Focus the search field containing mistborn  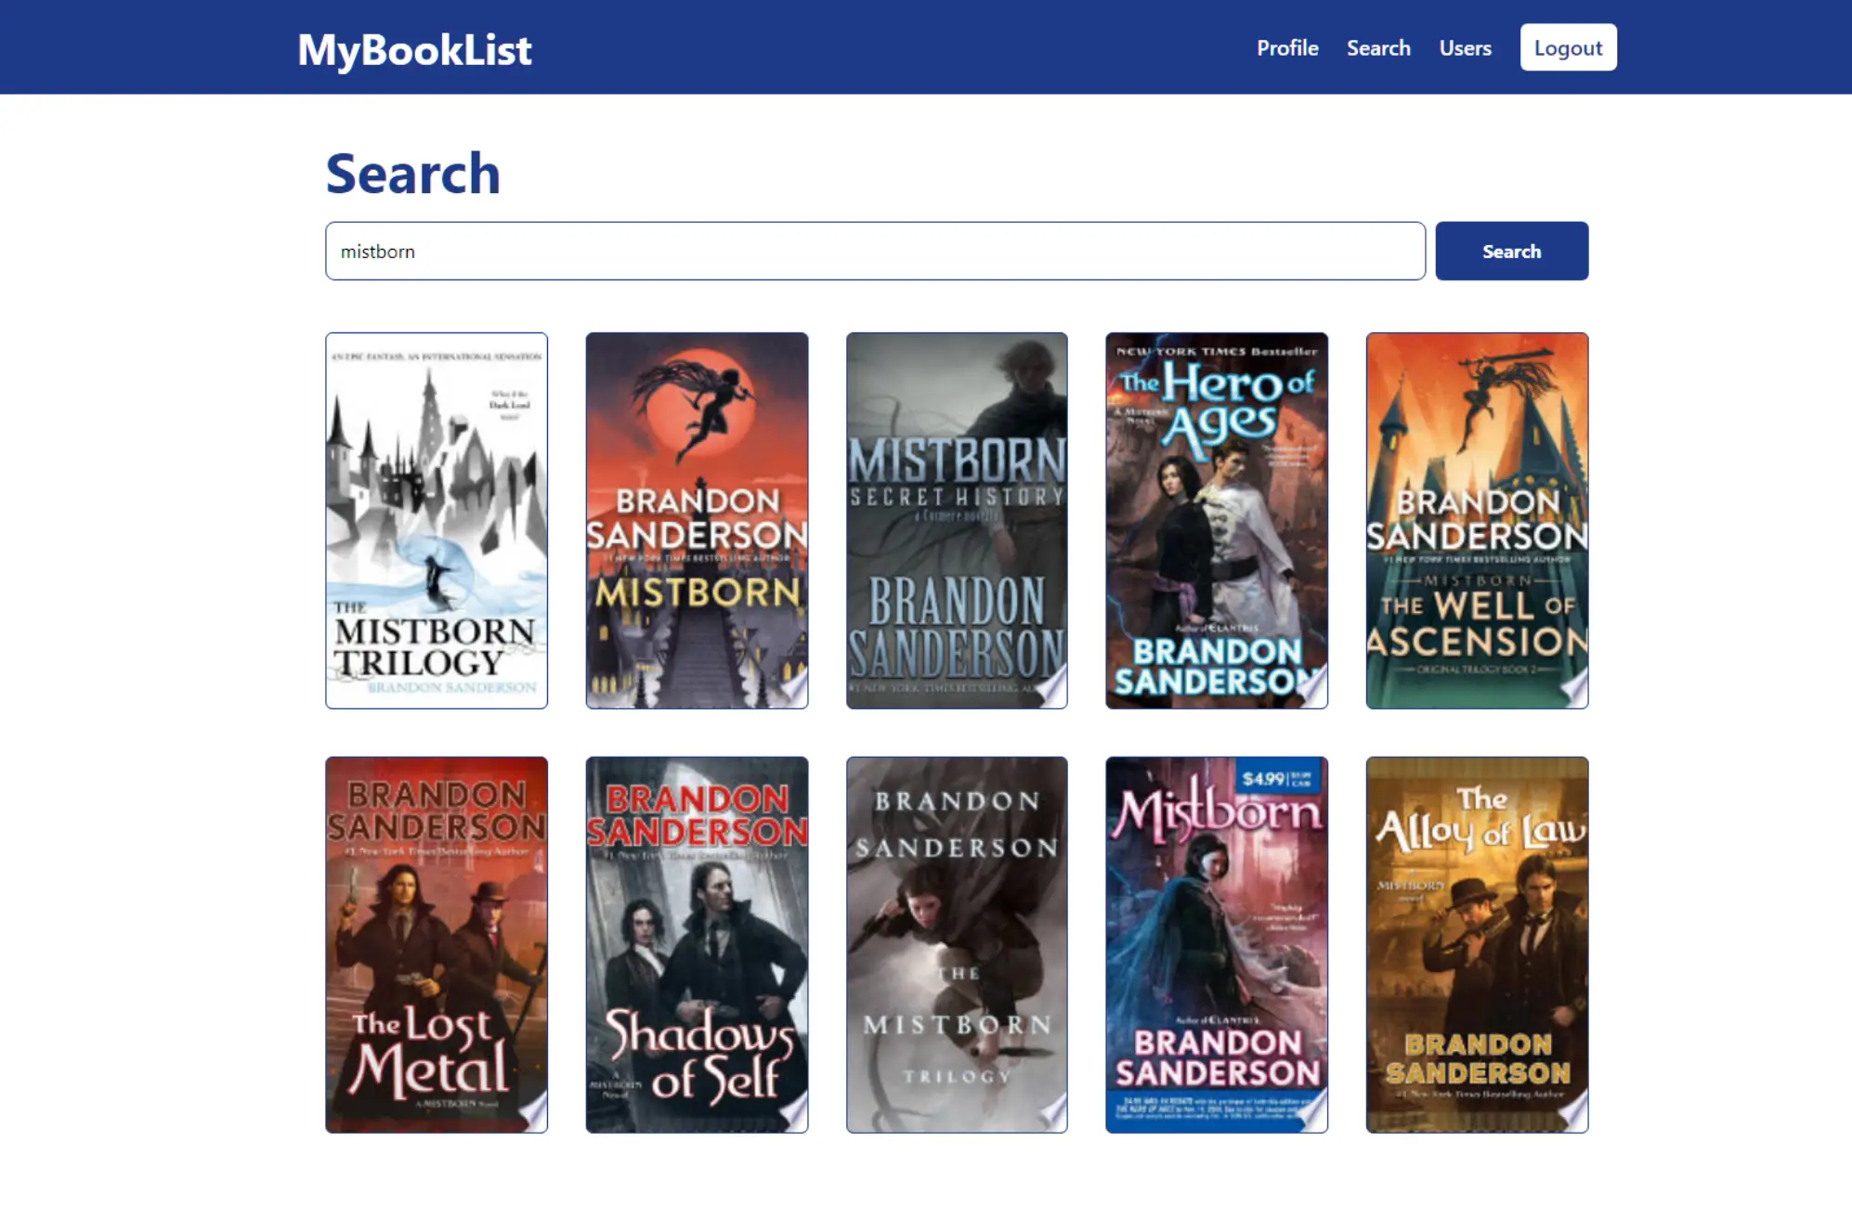click(x=875, y=251)
